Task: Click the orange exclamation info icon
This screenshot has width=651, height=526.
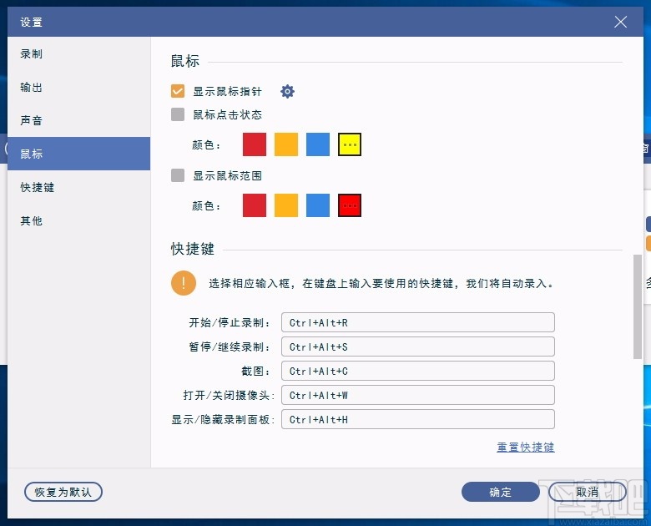Action: [183, 283]
